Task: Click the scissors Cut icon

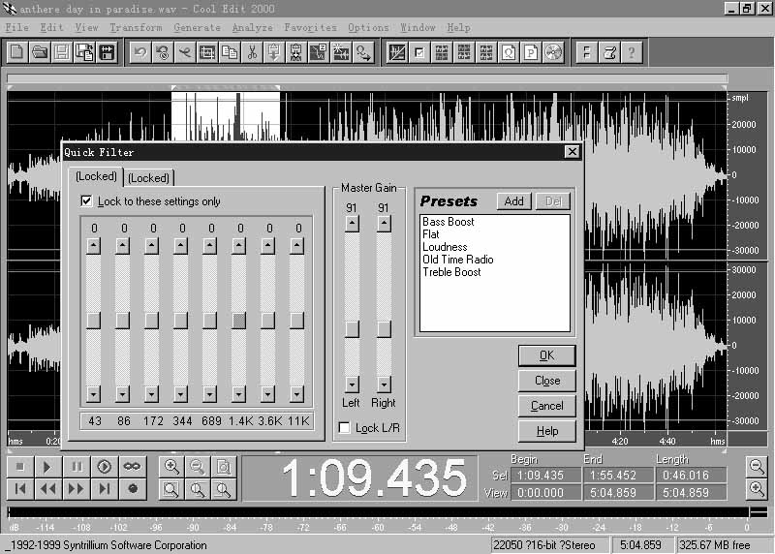Action: click(x=252, y=52)
